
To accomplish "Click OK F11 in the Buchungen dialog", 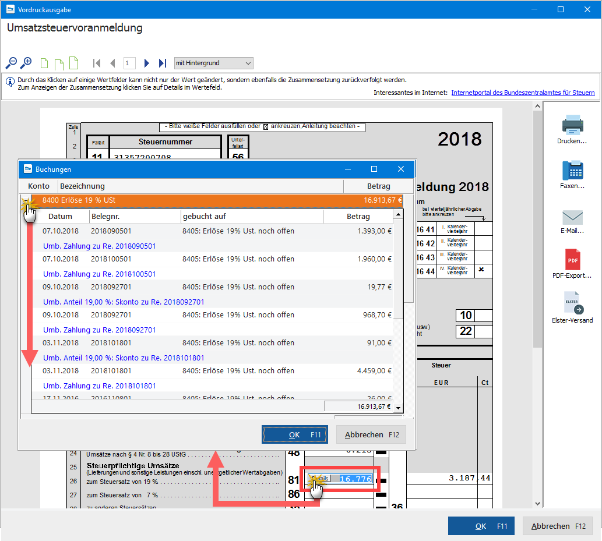I will (x=295, y=434).
